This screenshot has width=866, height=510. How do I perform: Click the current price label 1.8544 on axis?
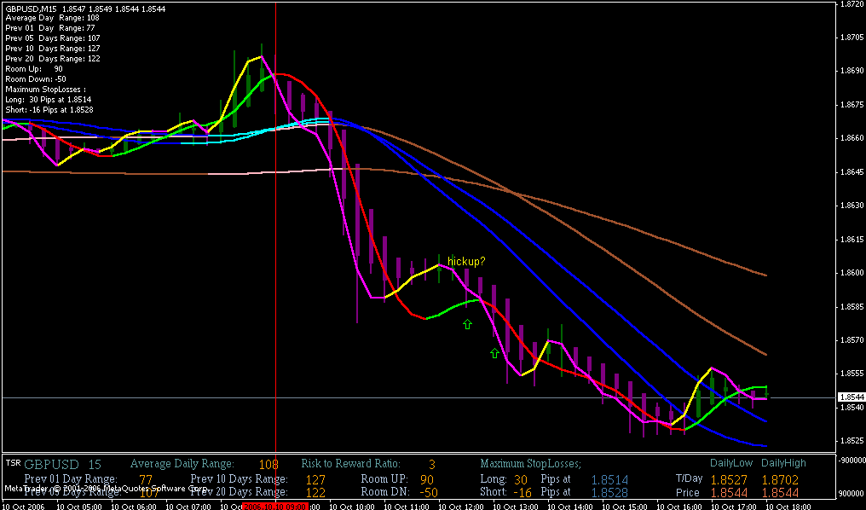click(x=851, y=397)
